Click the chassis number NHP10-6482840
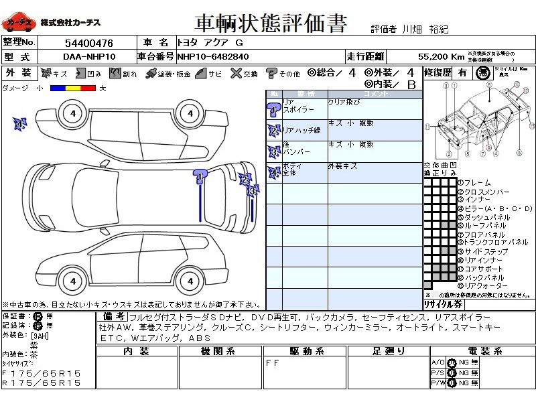The image size is (536, 402). point(212,57)
